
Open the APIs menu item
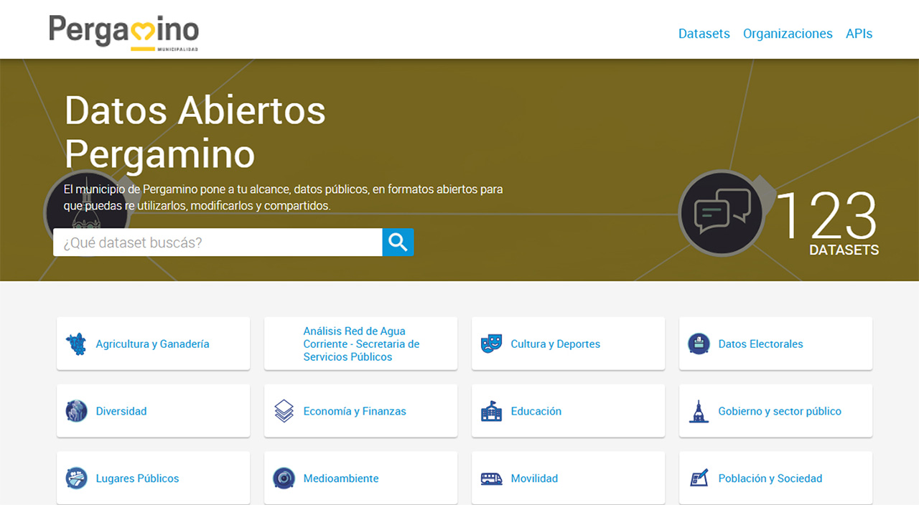859,34
